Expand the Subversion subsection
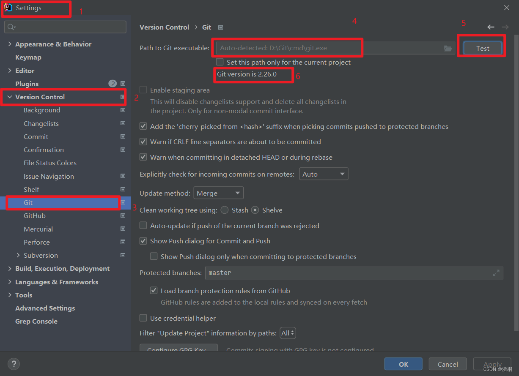The image size is (519, 376). pyautogui.click(x=18, y=255)
